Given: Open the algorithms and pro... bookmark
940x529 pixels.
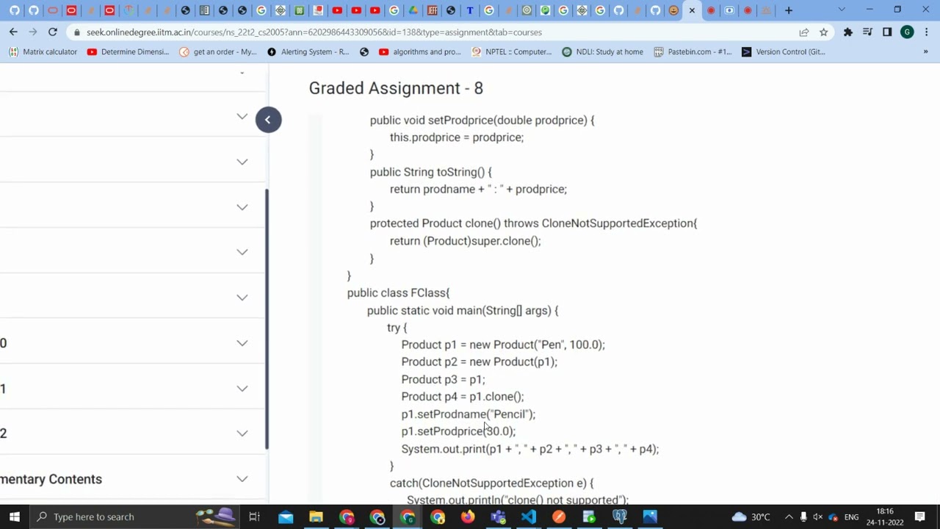Looking at the screenshot, I should pos(420,51).
